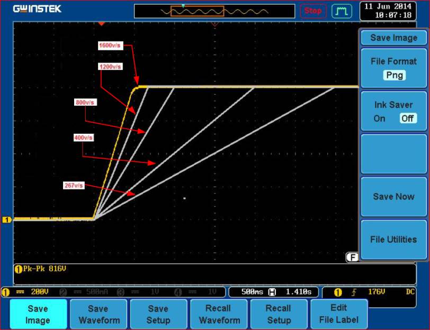Viewport: 430px width, 330px height.
Task: Set Ink Saver to Off
Action: tap(407, 118)
